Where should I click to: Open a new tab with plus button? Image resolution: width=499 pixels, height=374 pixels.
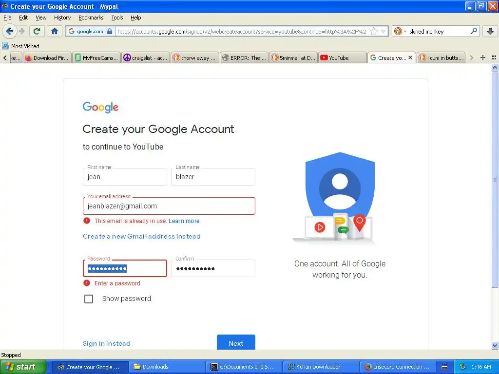[483, 57]
